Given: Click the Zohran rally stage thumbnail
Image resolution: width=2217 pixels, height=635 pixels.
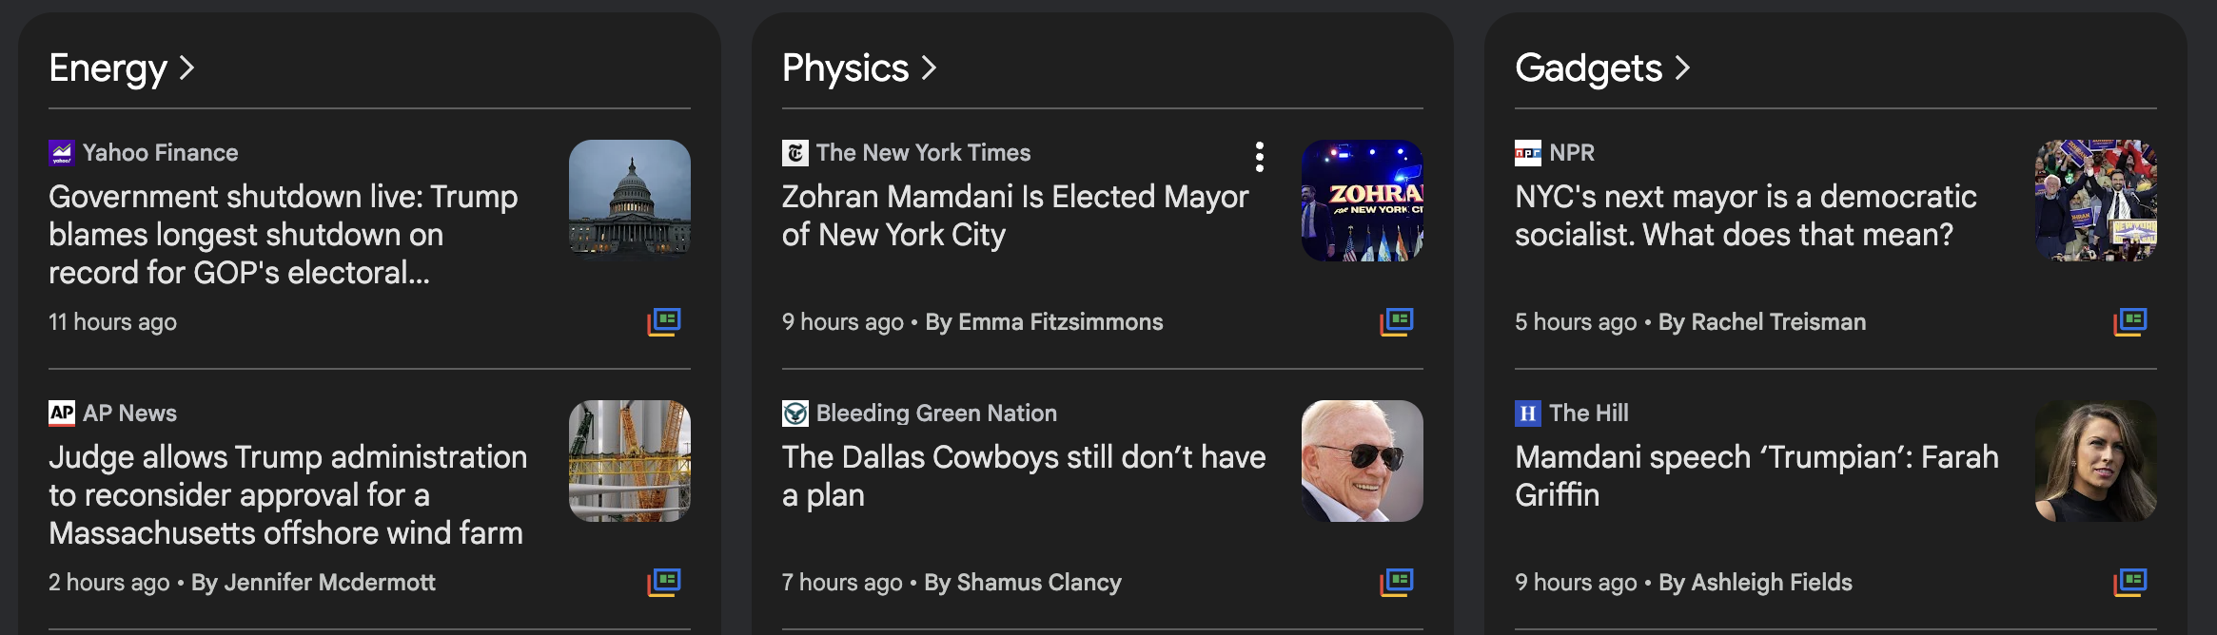Looking at the screenshot, I should click(x=1363, y=200).
